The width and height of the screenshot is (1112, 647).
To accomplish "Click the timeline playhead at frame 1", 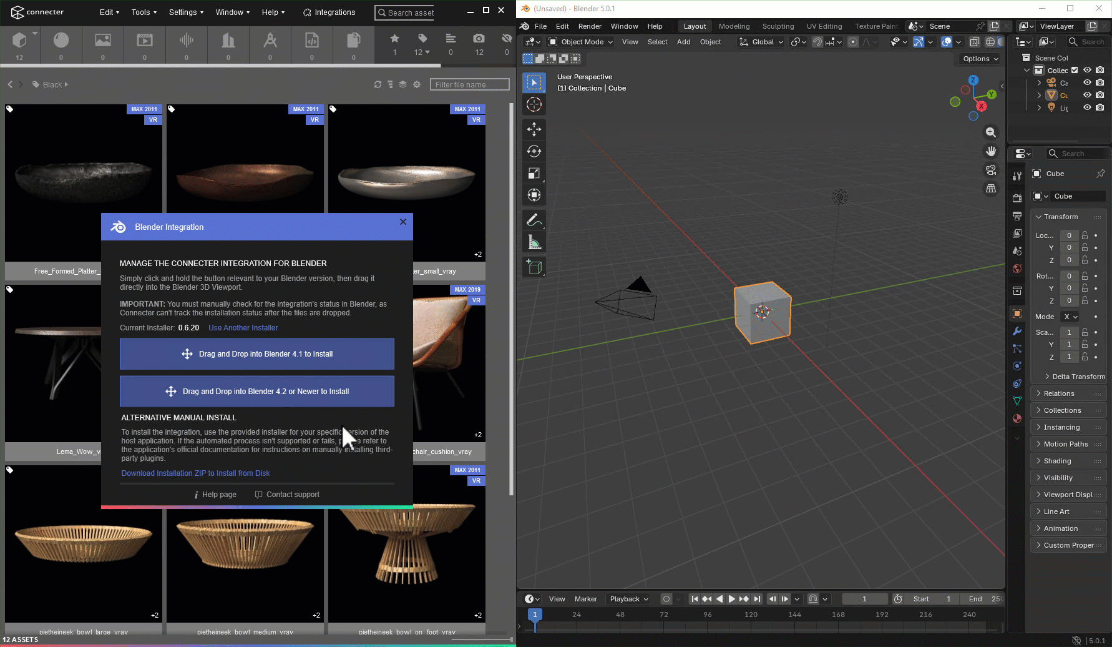I will (x=535, y=615).
